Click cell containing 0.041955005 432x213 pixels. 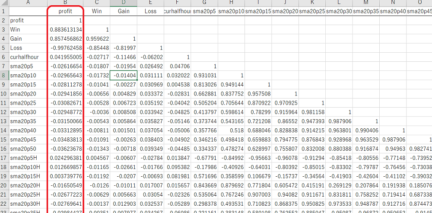point(65,57)
